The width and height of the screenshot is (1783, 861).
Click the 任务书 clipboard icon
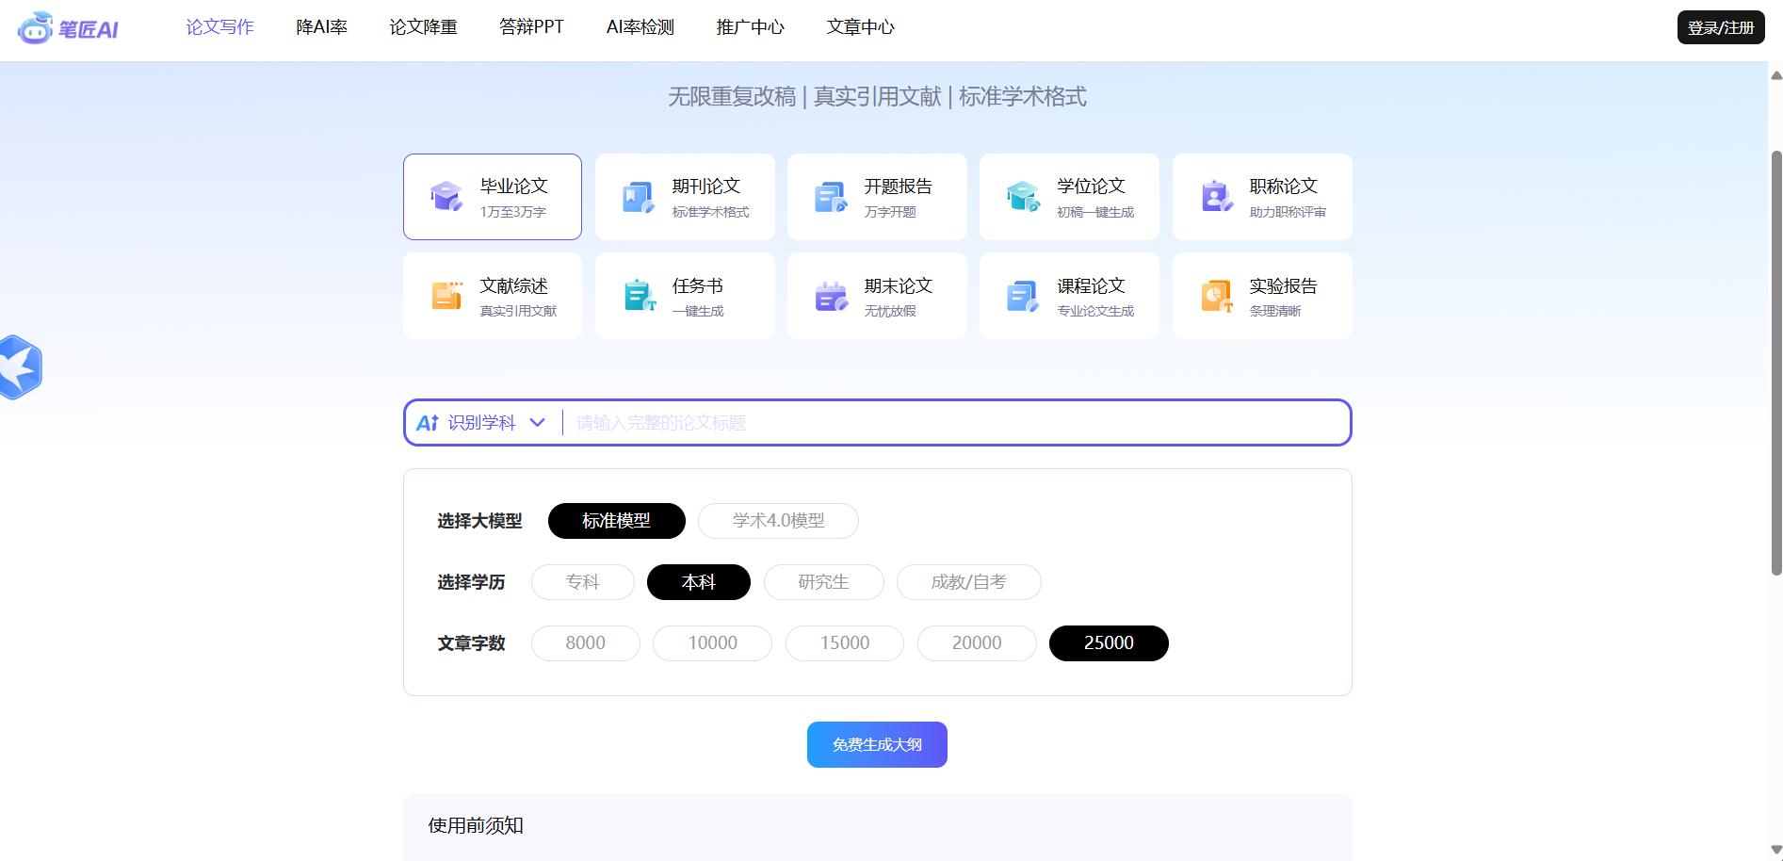(640, 296)
